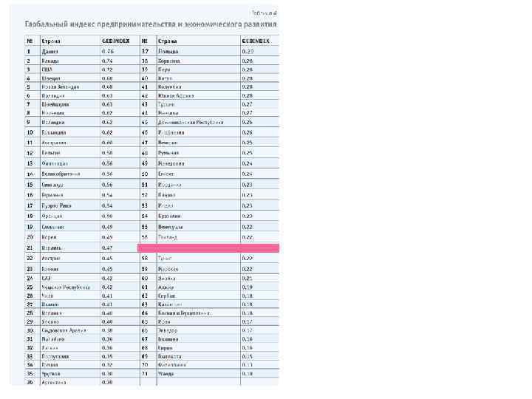Select the pink highlighted bar in the table
Screen dimensions: 532x399
[208, 248]
